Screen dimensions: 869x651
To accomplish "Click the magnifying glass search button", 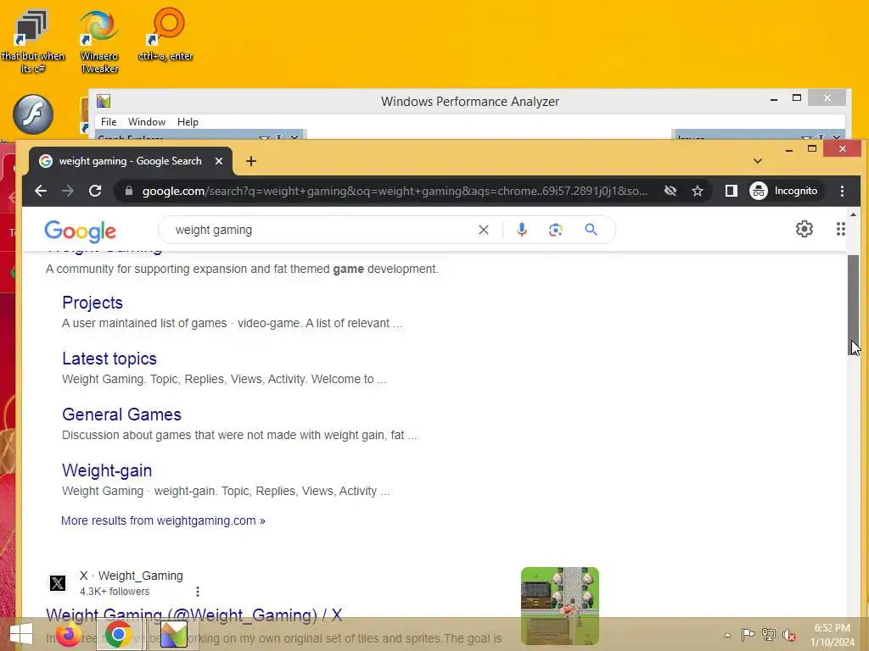I will (591, 230).
